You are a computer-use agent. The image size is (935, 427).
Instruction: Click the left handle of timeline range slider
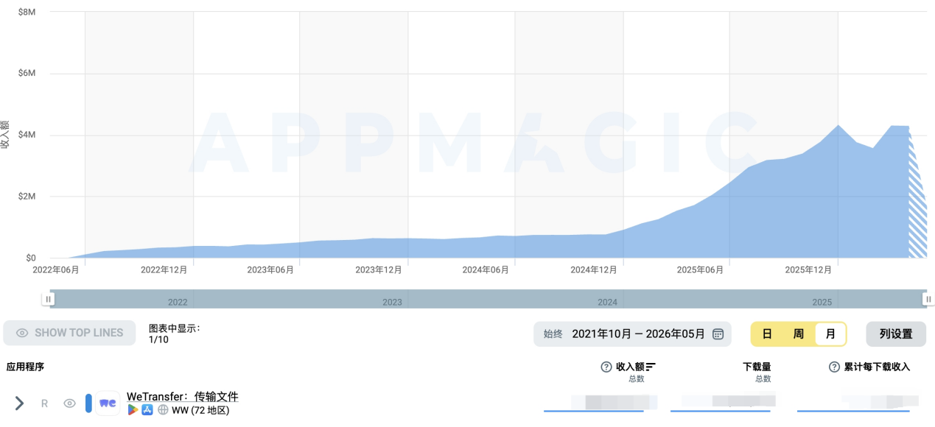pyautogui.click(x=48, y=299)
